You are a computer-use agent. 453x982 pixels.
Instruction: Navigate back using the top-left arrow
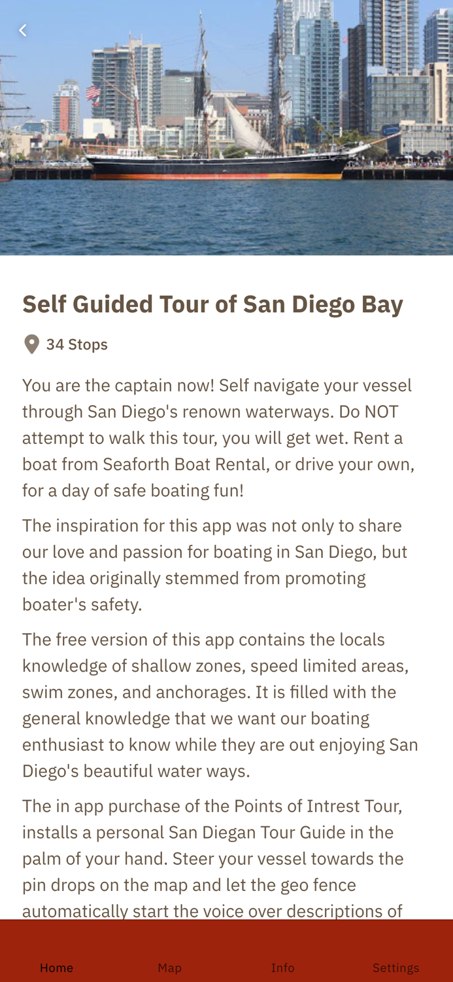22,29
